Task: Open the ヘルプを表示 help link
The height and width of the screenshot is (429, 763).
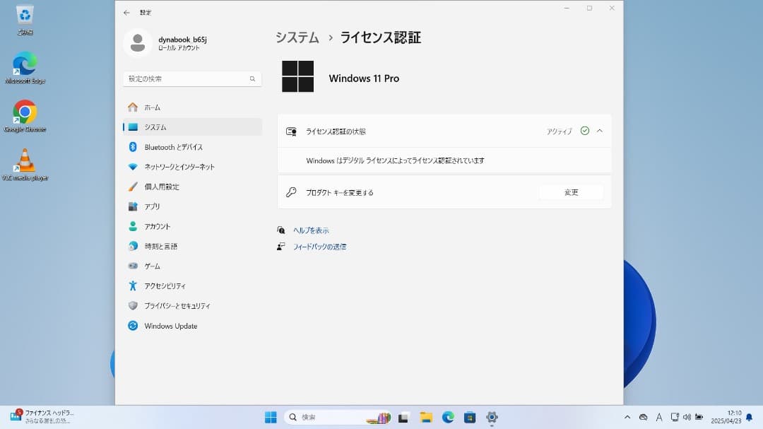Action: pyautogui.click(x=309, y=230)
